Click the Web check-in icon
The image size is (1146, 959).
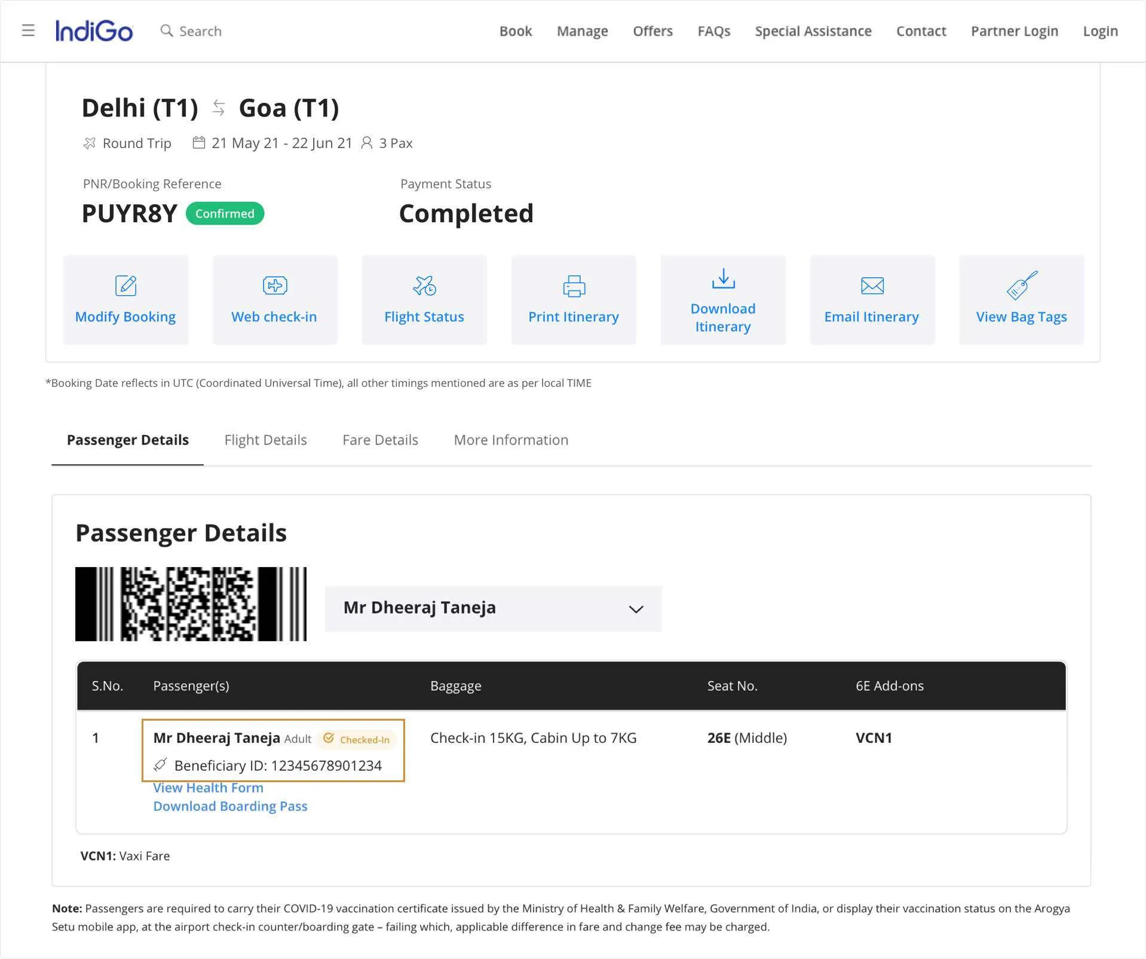tap(275, 286)
